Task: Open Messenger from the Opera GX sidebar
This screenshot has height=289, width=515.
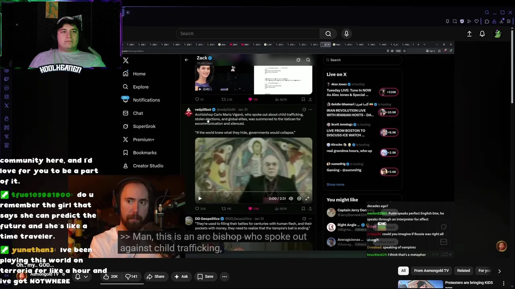Action: 6,88
